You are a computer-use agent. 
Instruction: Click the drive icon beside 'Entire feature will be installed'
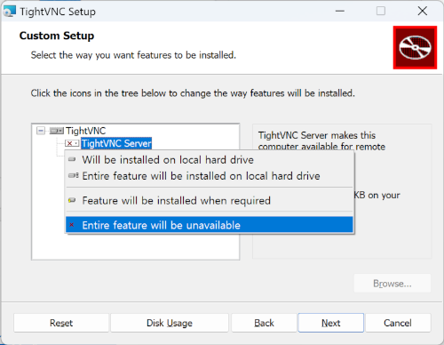[73, 175]
